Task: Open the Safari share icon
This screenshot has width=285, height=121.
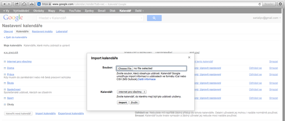Action: 17,4
